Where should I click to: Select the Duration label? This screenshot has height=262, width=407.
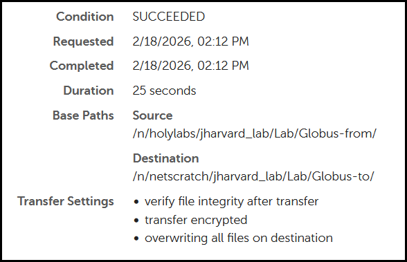(x=89, y=91)
